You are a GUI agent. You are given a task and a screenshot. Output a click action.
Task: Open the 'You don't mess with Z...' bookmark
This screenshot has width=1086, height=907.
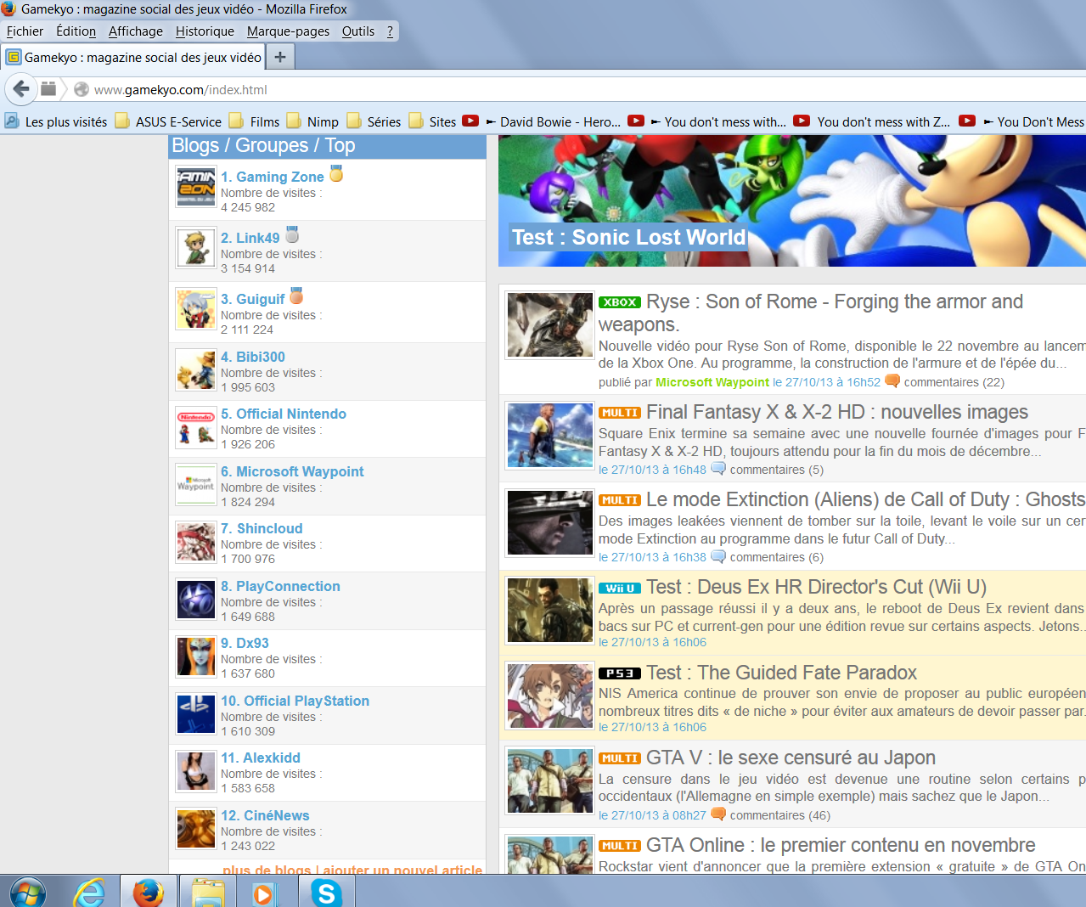(x=872, y=121)
